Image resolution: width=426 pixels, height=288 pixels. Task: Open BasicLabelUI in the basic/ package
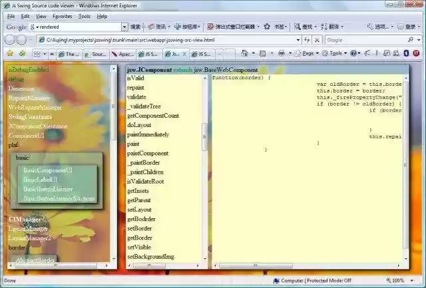coord(40,180)
